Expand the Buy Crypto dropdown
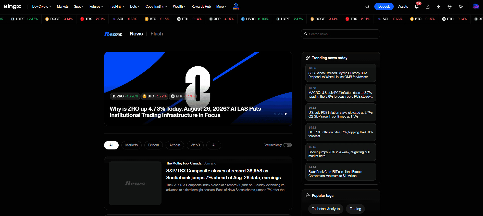The image size is (483, 216). [42, 7]
